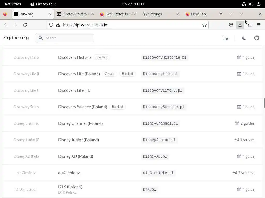The height and width of the screenshot is (198, 265).
Task: Switch to the Settings tab
Action: point(161,14)
